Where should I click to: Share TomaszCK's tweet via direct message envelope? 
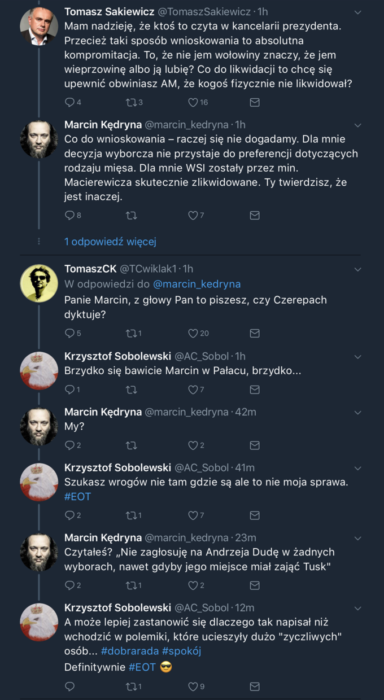point(254,333)
